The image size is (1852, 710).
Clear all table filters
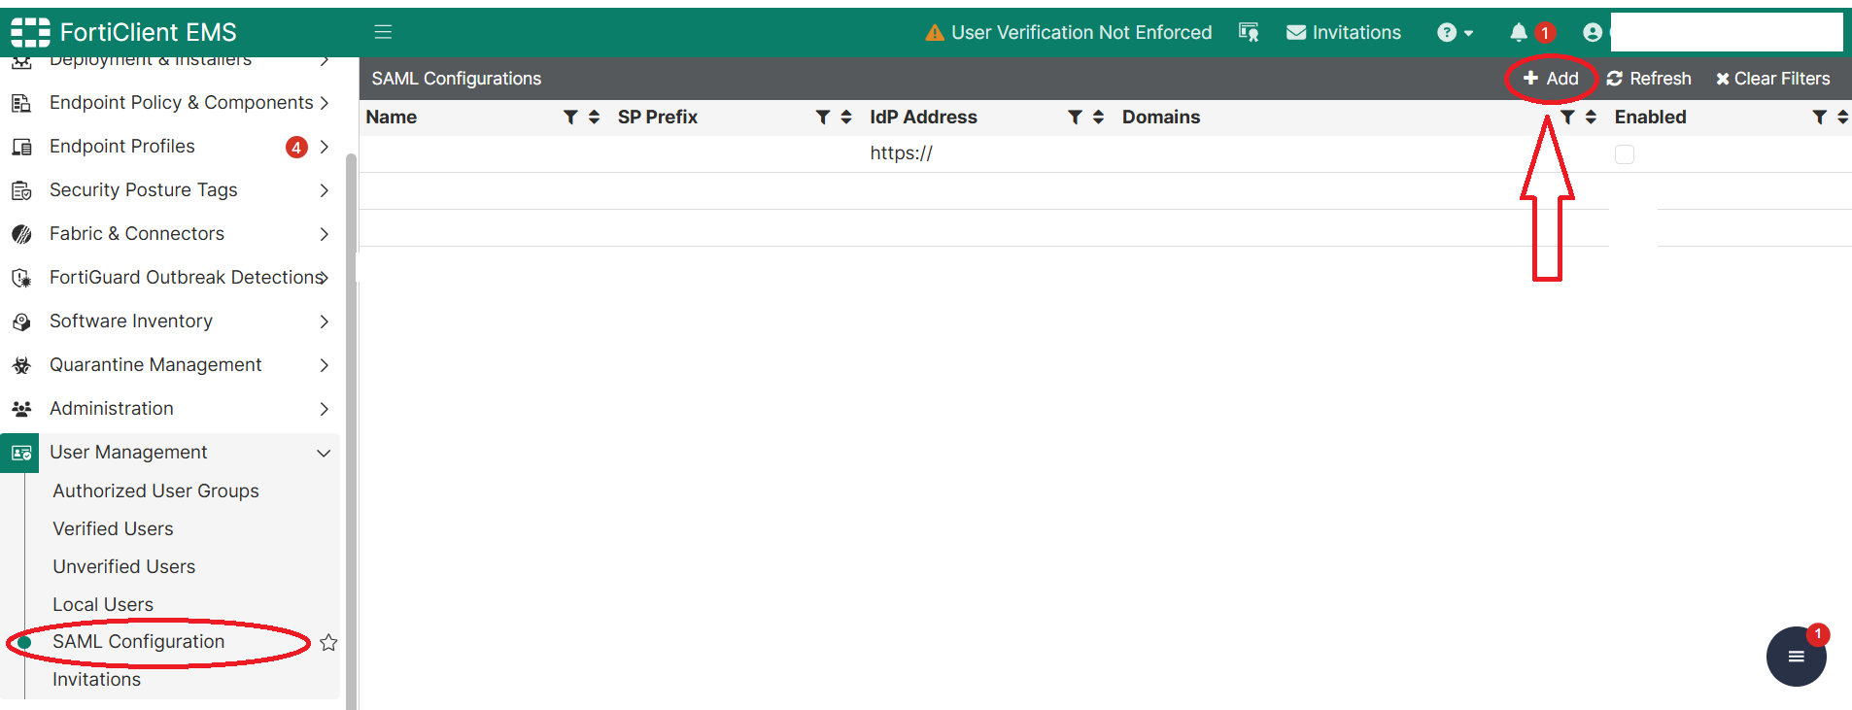1772,79
